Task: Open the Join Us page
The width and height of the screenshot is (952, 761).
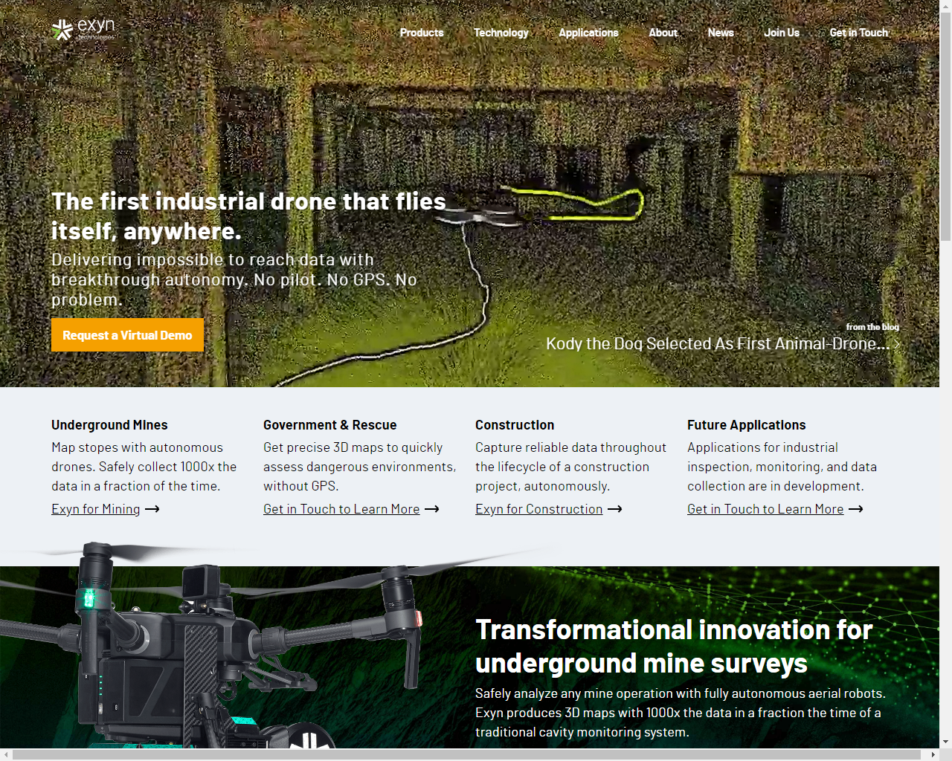Action: [x=782, y=33]
